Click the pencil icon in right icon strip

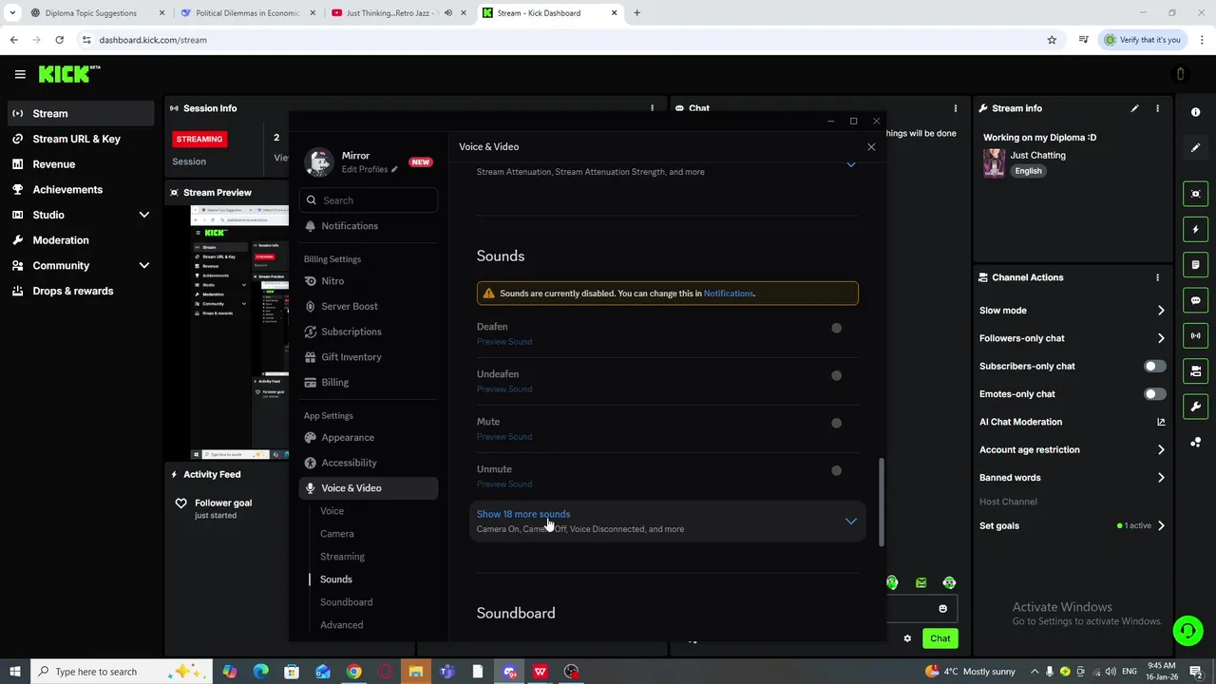coord(1195,148)
